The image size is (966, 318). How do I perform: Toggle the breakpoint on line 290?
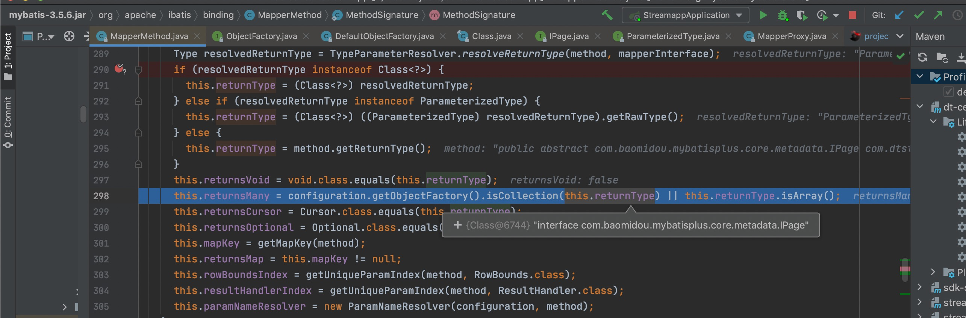pos(120,69)
